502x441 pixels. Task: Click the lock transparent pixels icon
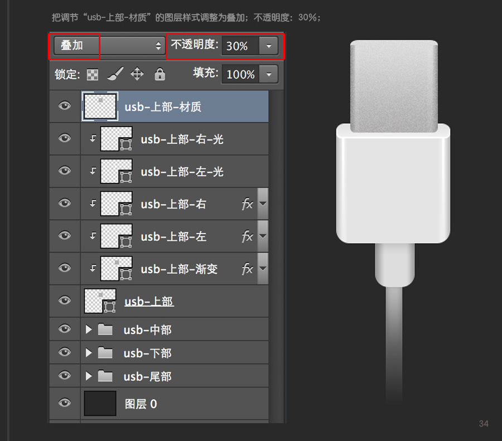click(x=93, y=75)
